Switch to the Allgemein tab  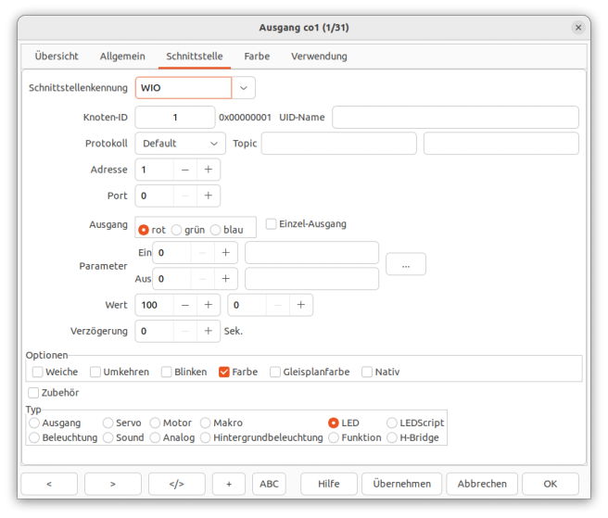click(x=122, y=57)
